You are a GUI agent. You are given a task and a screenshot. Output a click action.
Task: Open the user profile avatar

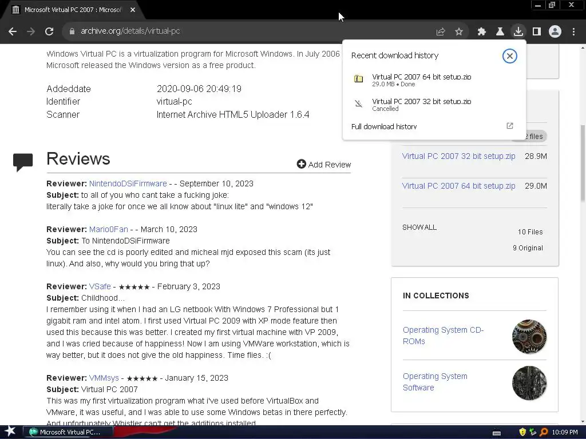(x=555, y=31)
